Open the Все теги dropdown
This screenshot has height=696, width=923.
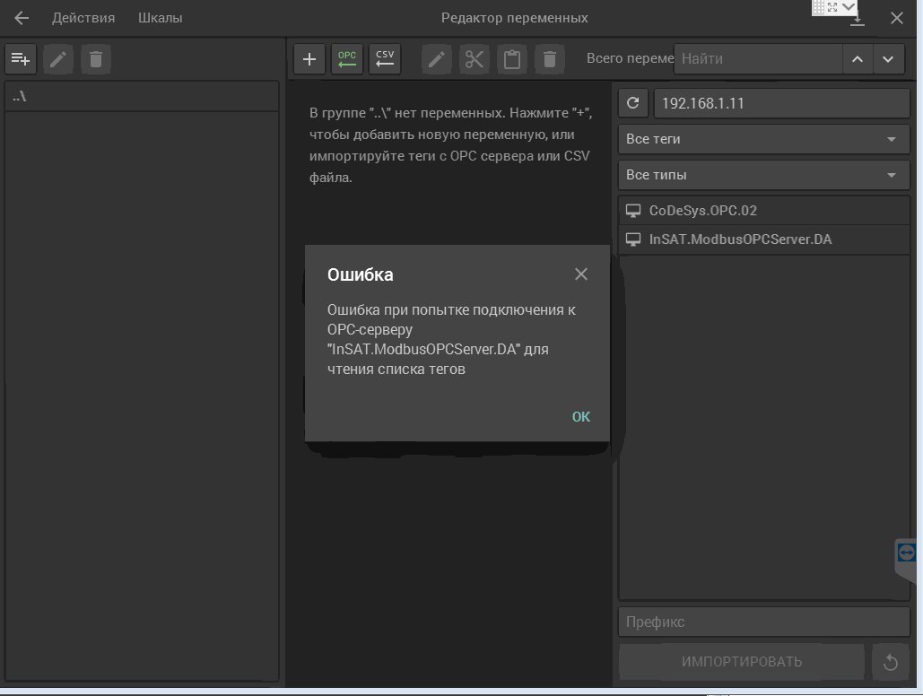pos(763,139)
